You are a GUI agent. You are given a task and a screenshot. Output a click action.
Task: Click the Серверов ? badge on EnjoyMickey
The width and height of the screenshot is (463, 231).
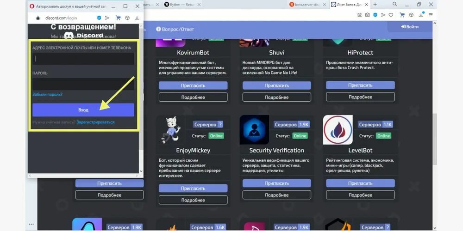pyautogui.click(x=208, y=125)
